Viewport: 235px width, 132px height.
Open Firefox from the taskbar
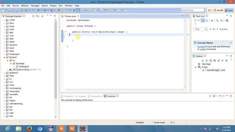pyautogui.click(x=29, y=129)
